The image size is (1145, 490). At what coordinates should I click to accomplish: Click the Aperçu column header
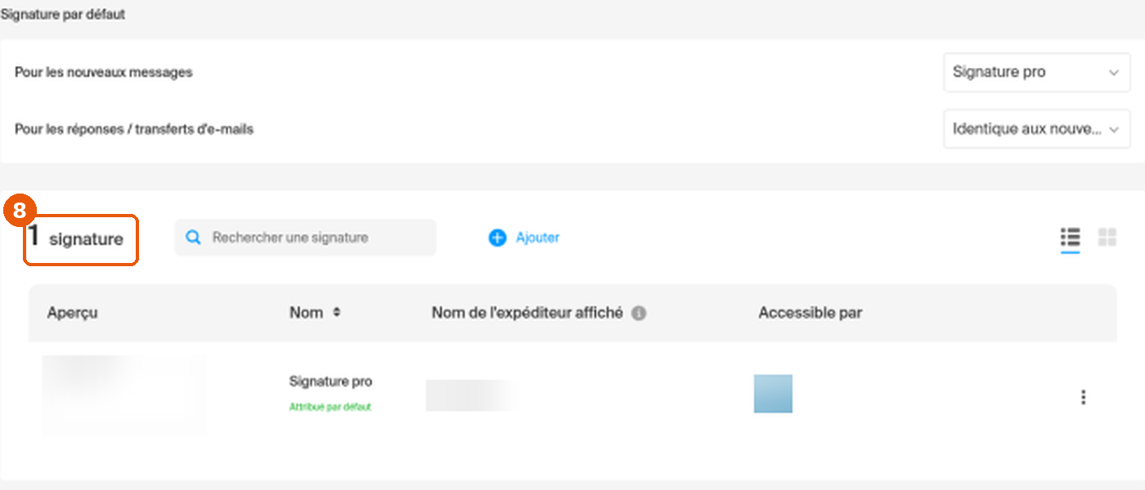pos(72,313)
